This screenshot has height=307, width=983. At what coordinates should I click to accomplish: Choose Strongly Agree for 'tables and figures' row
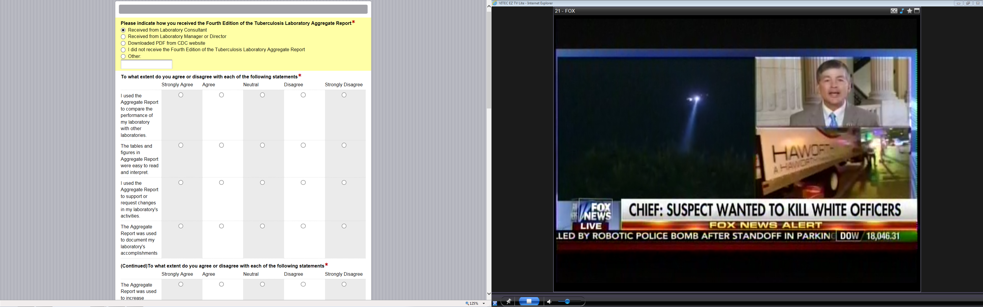click(x=181, y=145)
